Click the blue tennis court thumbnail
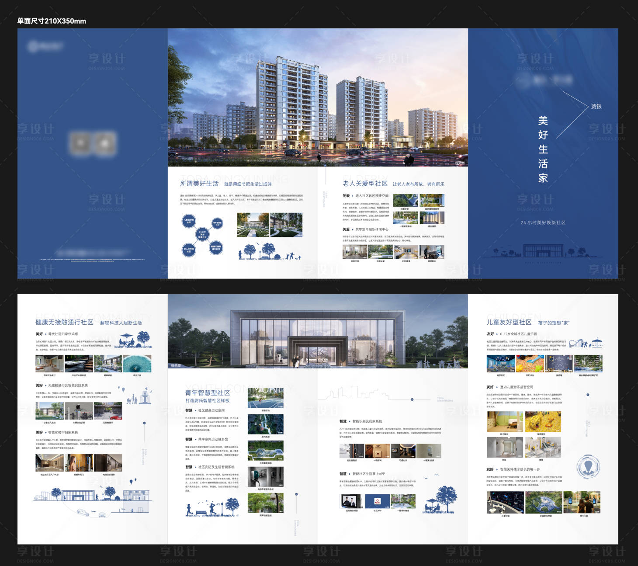Image resolution: width=638 pixels, height=566 pixels. [x=265, y=398]
